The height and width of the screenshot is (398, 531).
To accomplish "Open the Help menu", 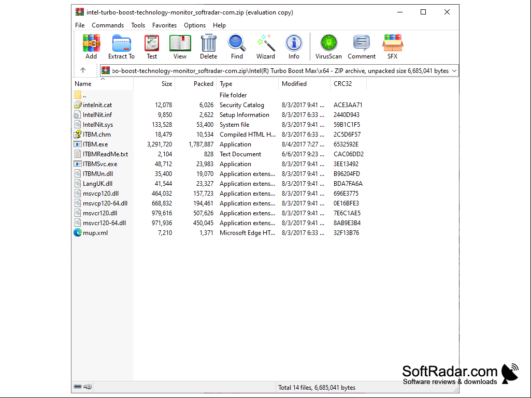I will [x=219, y=25].
